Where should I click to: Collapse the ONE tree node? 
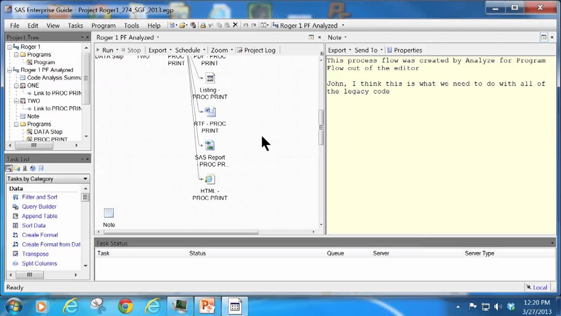tap(16, 86)
